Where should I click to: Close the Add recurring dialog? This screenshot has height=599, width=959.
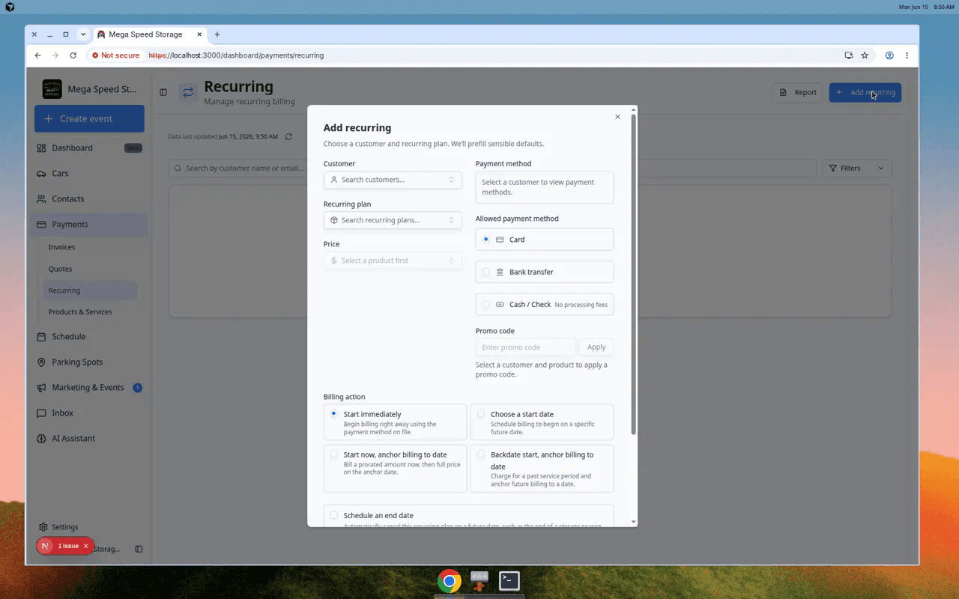coord(617,117)
